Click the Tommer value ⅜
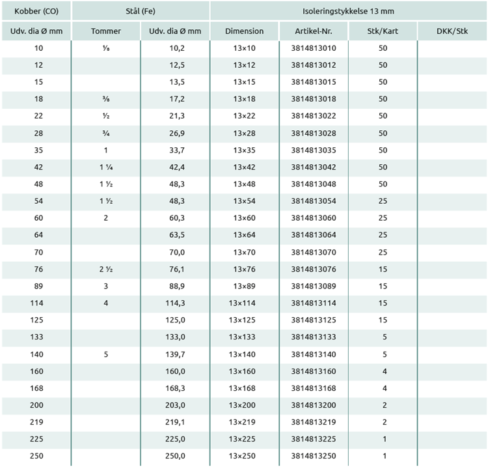The image size is (488, 467). [106, 99]
